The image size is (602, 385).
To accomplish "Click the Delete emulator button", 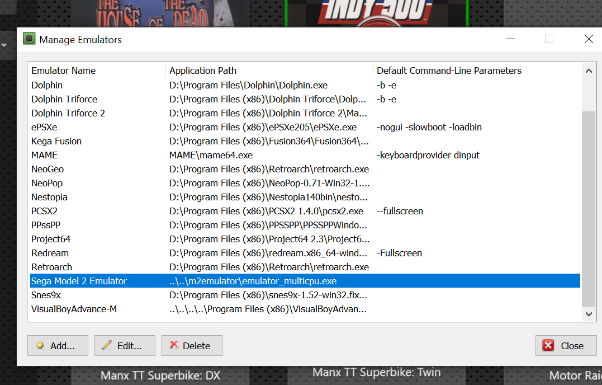I will click(192, 345).
